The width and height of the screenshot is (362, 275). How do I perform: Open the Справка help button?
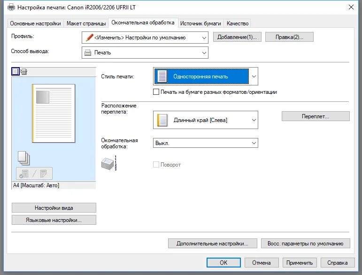tap(338, 262)
